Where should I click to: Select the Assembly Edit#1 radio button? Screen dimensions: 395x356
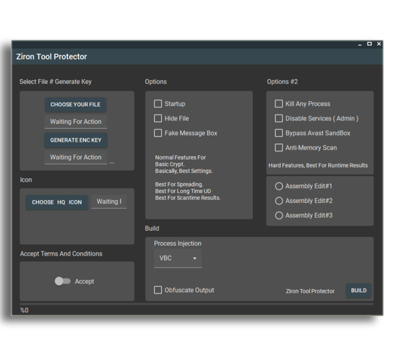pyautogui.click(x=279, y=187)
